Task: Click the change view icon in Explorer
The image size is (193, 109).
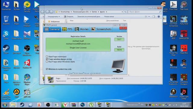Action: (x=146, y=17)
